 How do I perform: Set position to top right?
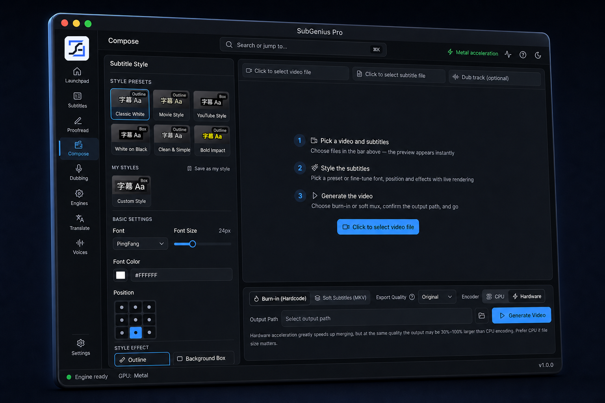point(149,307)
